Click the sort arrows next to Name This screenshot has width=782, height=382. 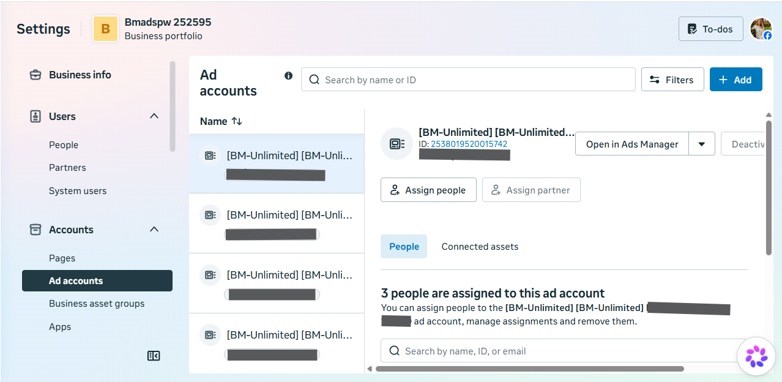[x=236, y=121]
